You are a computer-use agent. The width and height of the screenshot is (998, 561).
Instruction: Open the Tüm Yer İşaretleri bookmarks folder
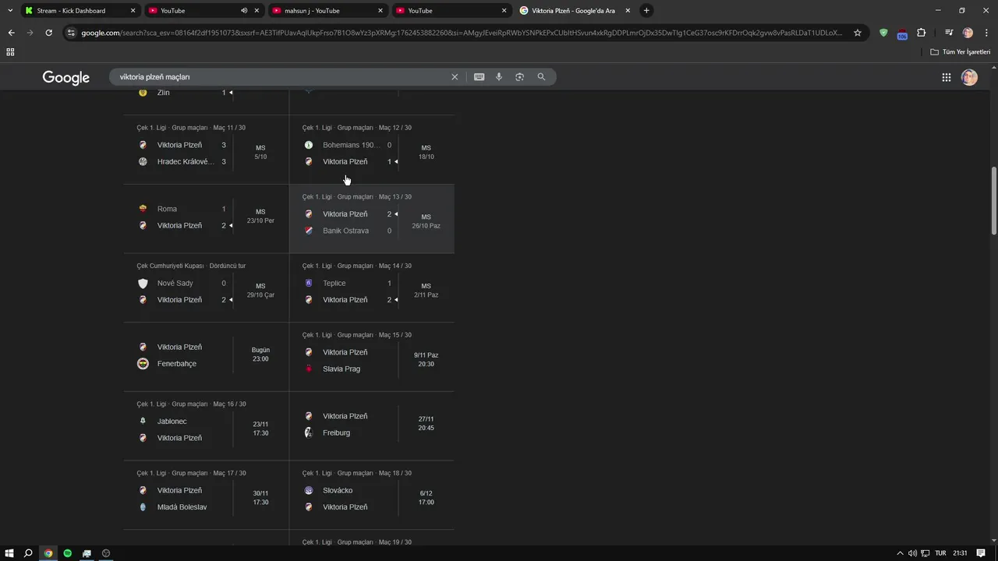(x=961, y=52)
